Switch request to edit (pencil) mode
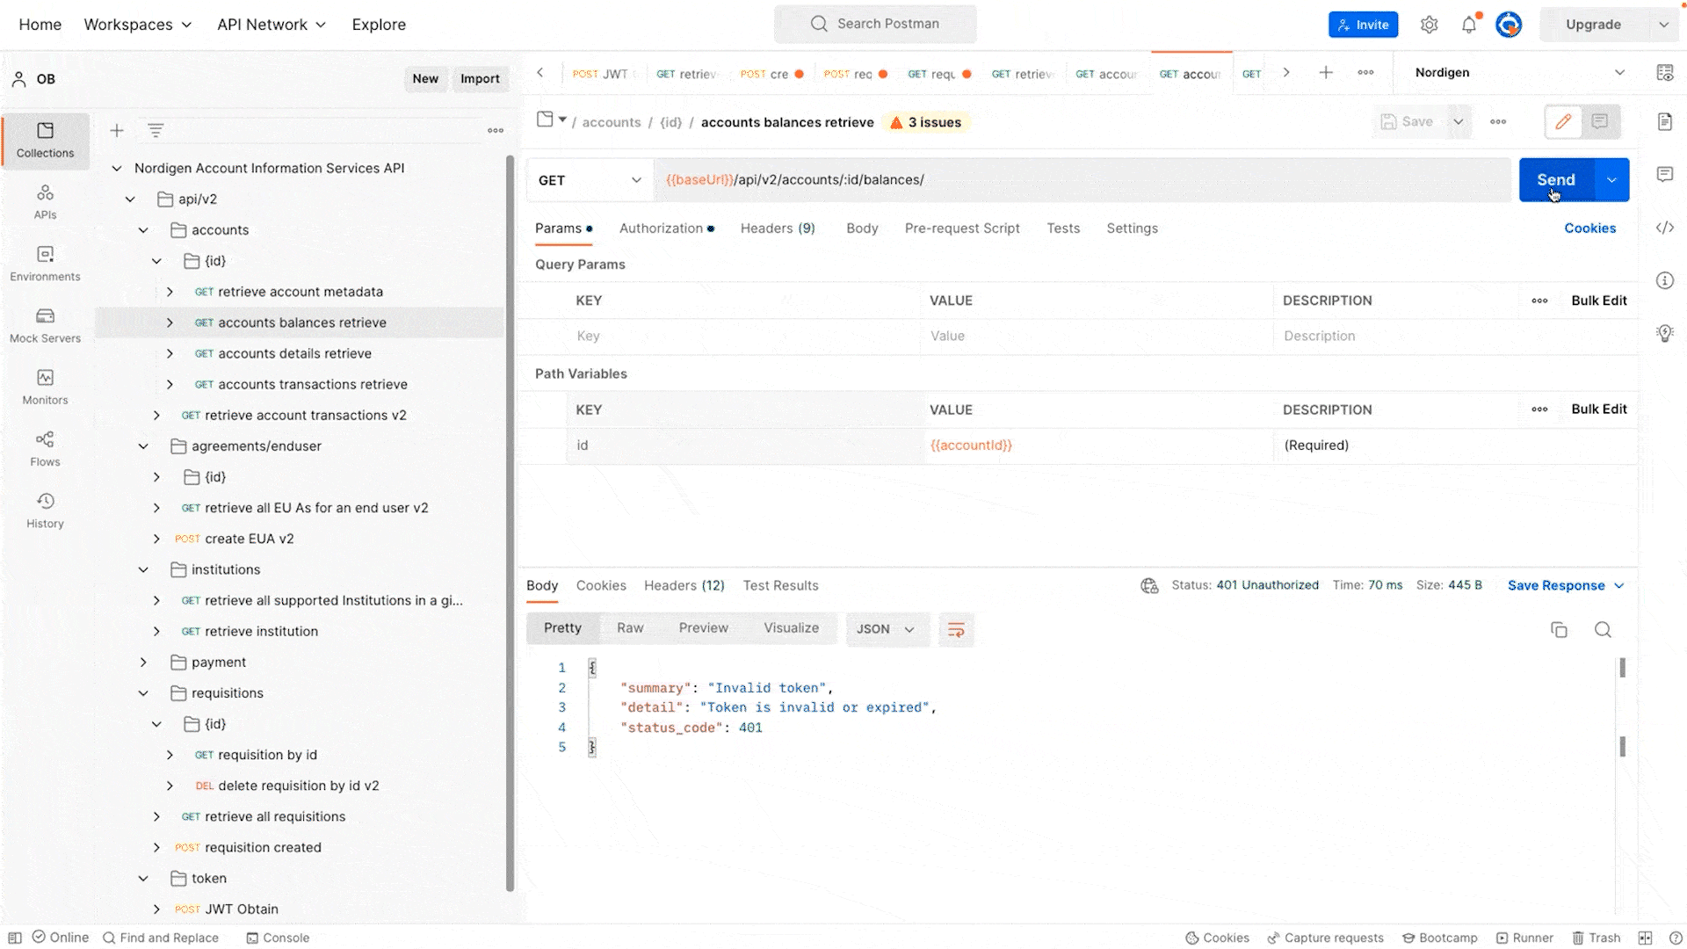1687x949 pixels. [1563, 122]
